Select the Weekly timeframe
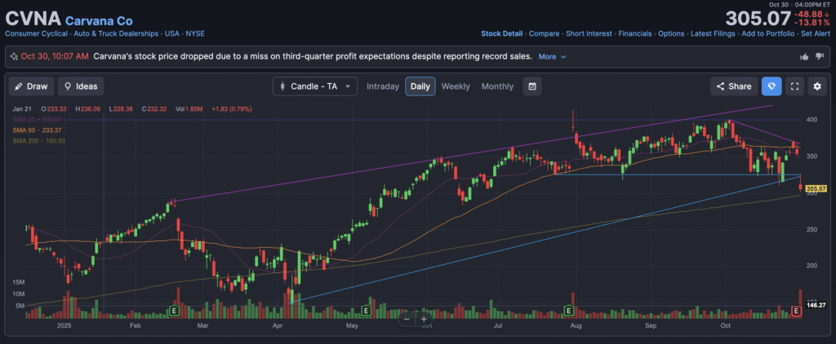The width and height of the screenshot is (836, 344). click(x=456, y=86)
